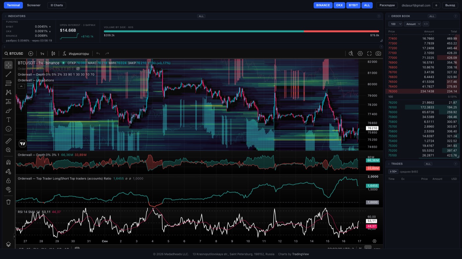The height and width of the screenshot is (259, 462).
Task: Open the Amount display dropdown
Action: click(x=412, y=24)
